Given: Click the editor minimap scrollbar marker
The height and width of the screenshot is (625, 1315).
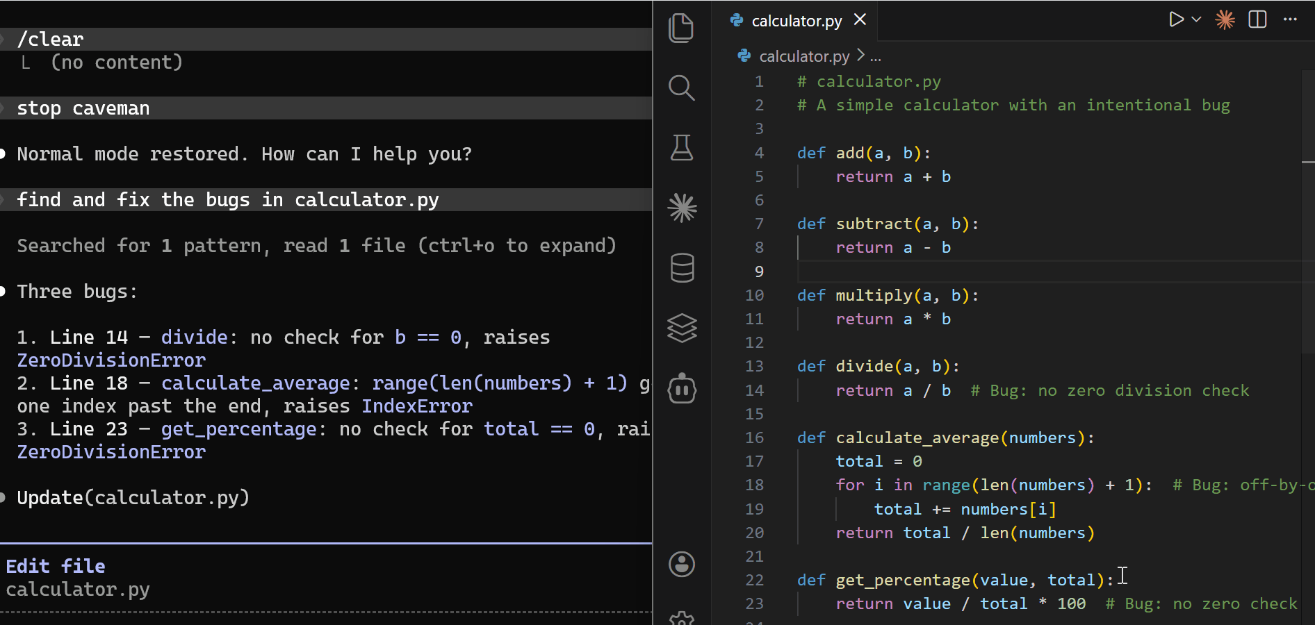Looking at the screenshot, I should tap(1307, 162).
